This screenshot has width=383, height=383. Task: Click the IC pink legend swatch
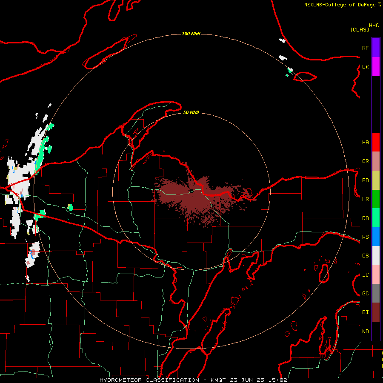click(376, 274)
